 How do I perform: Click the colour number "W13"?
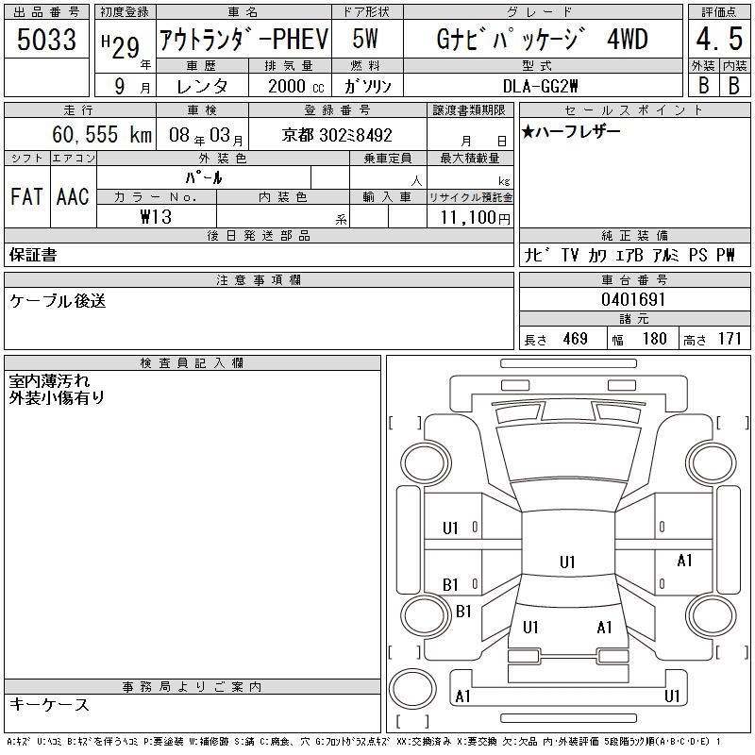point(156,216)
